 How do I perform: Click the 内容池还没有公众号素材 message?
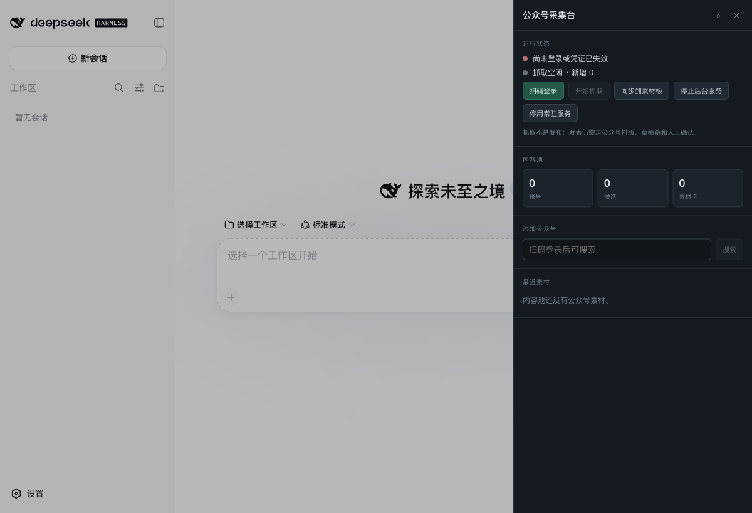click(x=568, y=300)
